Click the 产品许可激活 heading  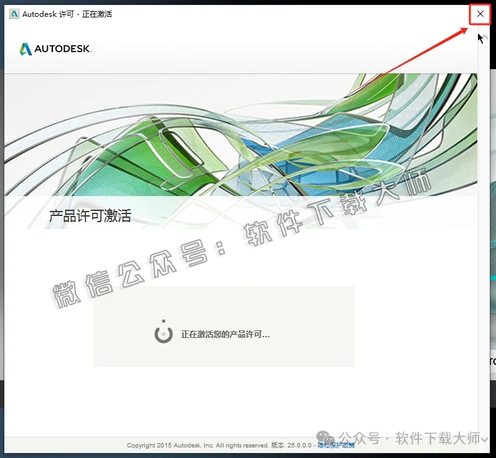(x=90, y=216)
